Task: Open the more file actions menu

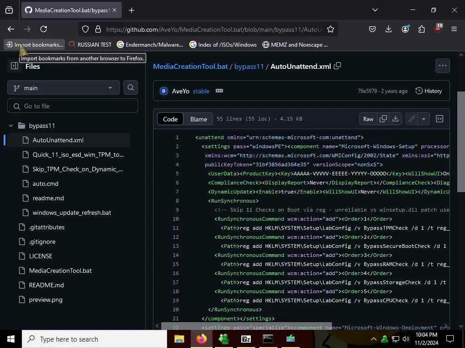Action: pos(442,66)
